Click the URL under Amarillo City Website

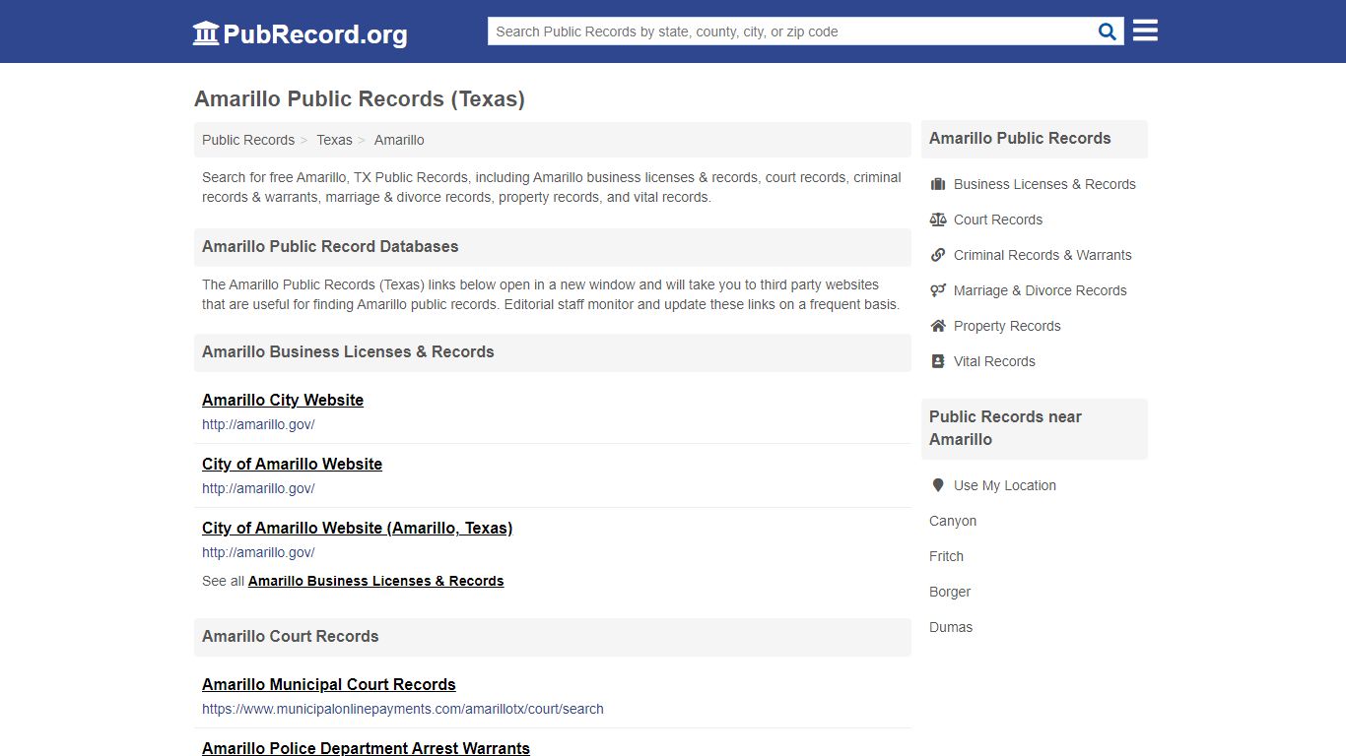258,424
